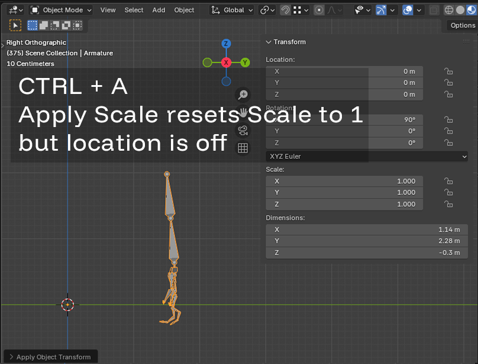Open the proportional falloff dropdown

coord(334,11)
